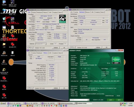Open the Caches tab in the top-left CPU-Z window
Screen dimensions: 134x107
[34, 13]
